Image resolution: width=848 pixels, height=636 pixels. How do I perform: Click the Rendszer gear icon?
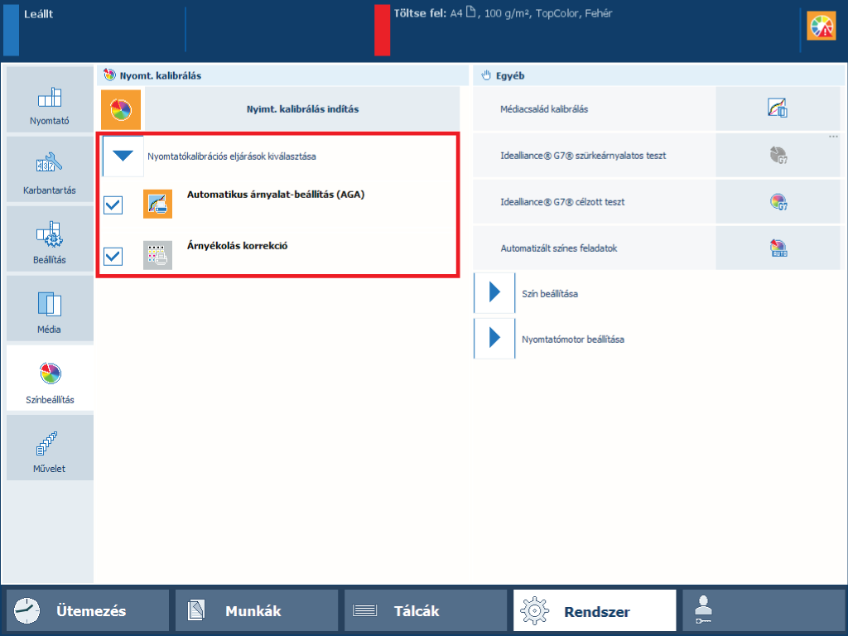click(534, 610)
